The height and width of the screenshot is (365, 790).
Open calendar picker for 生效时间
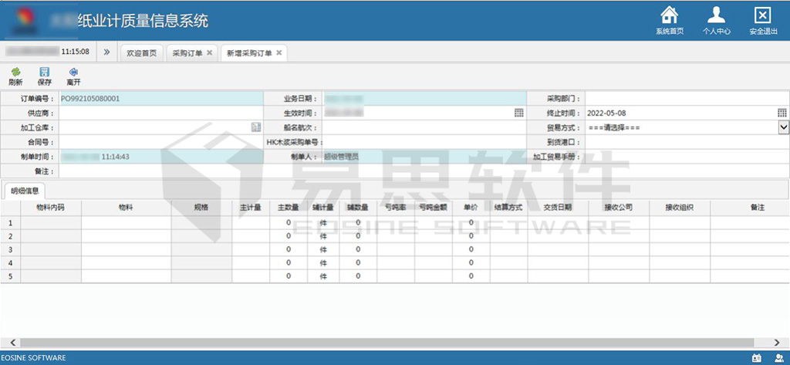(x=518, y=113)
